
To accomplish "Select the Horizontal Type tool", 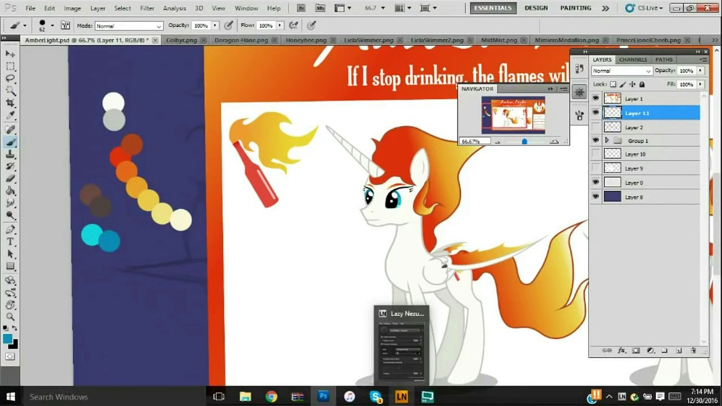I will 10,242.
